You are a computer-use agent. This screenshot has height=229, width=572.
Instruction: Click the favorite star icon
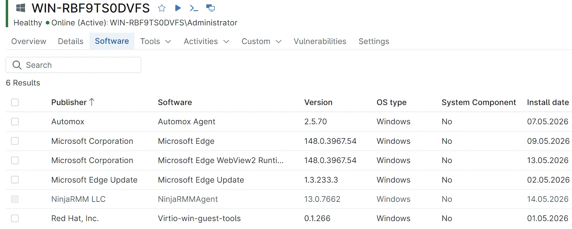click(162, 8)
